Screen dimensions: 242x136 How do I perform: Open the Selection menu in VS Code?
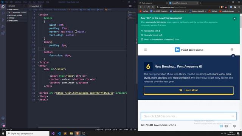click(x=18, y=2)
